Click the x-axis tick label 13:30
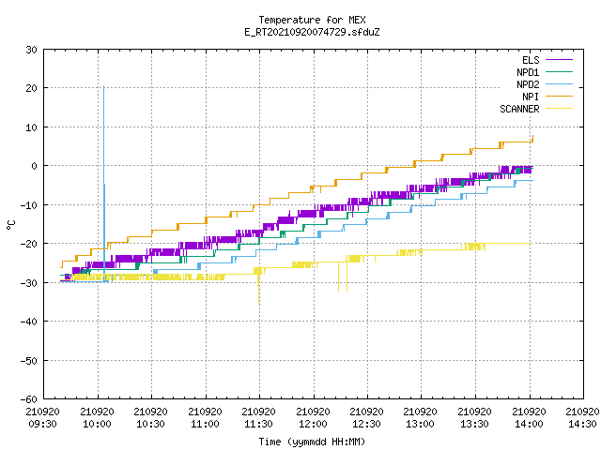The height and width of the screenshot is (450, 601). coord(475,424)
